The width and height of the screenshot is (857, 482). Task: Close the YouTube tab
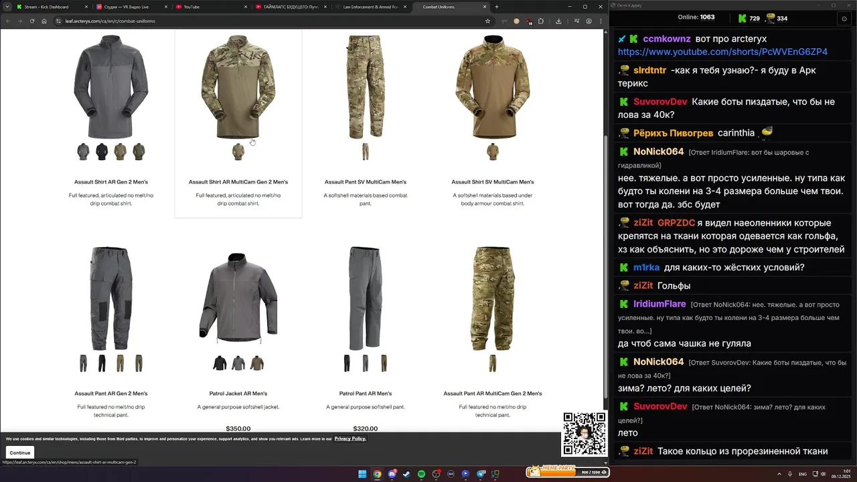pos(245,7)
